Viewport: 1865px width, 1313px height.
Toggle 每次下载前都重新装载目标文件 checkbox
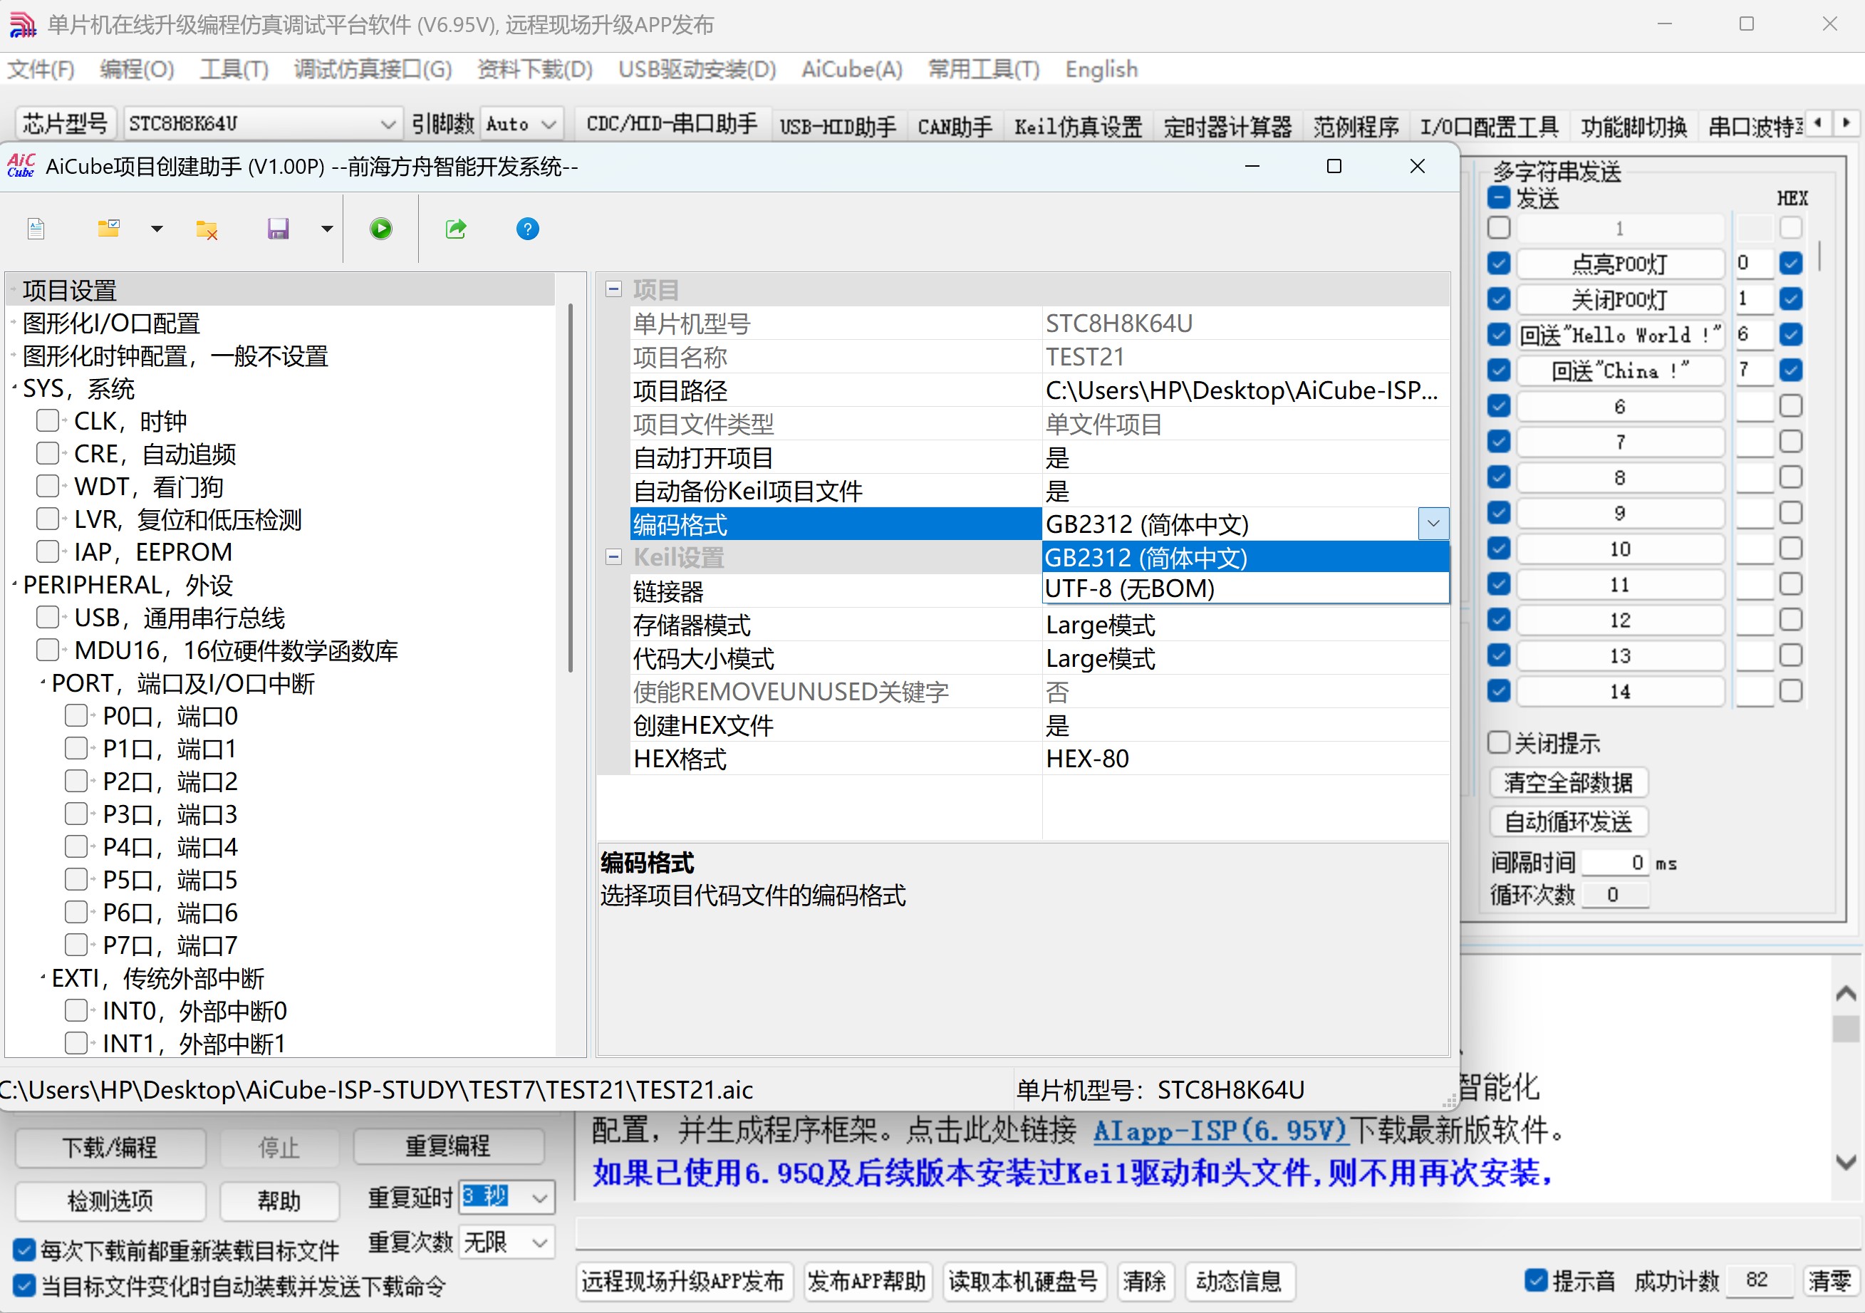coord(24,1250)
